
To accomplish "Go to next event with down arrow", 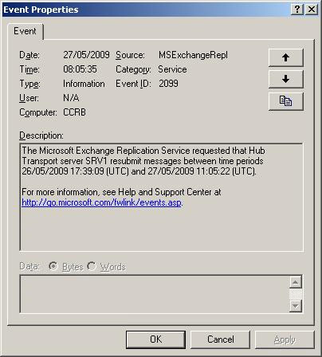I will [x=286, y=79].
